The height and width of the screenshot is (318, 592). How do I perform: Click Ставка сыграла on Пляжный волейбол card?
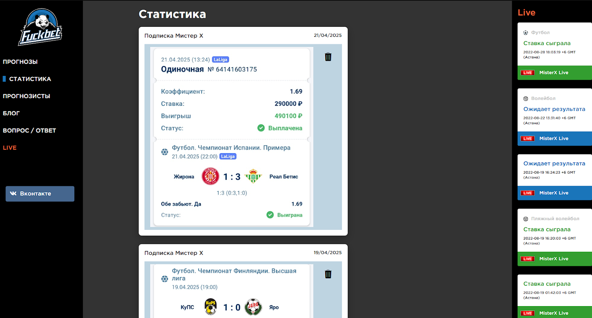(x=547, y=229)
